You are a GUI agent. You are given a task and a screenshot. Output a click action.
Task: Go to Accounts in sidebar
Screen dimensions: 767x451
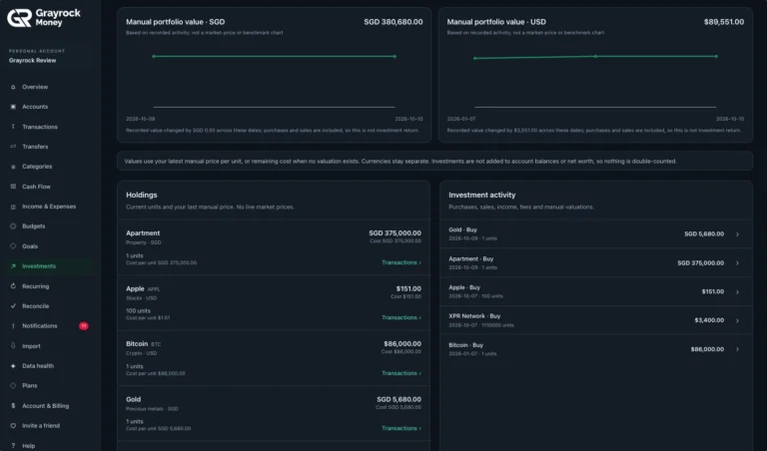[x=35, y=107]
